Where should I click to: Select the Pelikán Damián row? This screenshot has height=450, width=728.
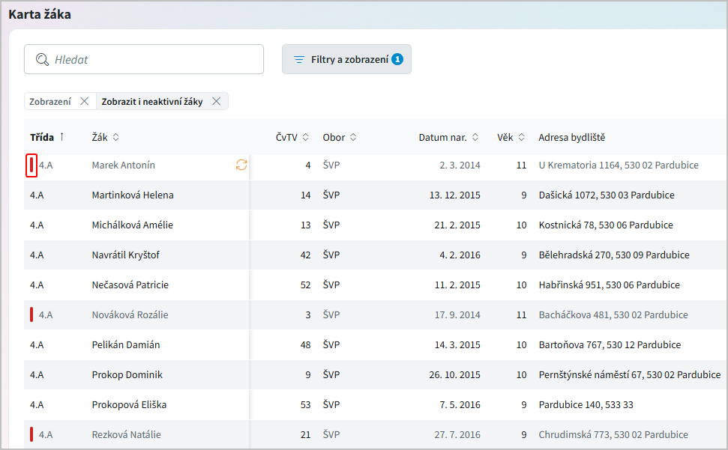click(126, 344)
